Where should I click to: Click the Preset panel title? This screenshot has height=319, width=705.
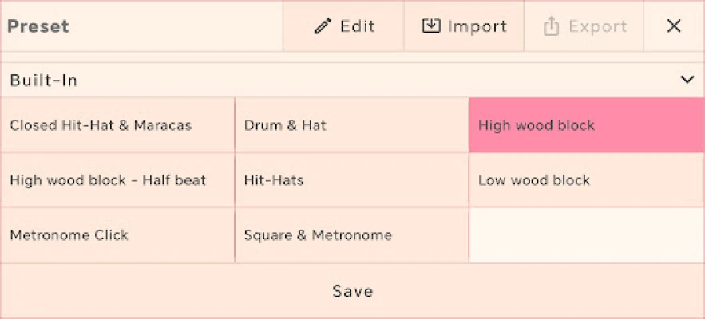[x=38, y=26]
